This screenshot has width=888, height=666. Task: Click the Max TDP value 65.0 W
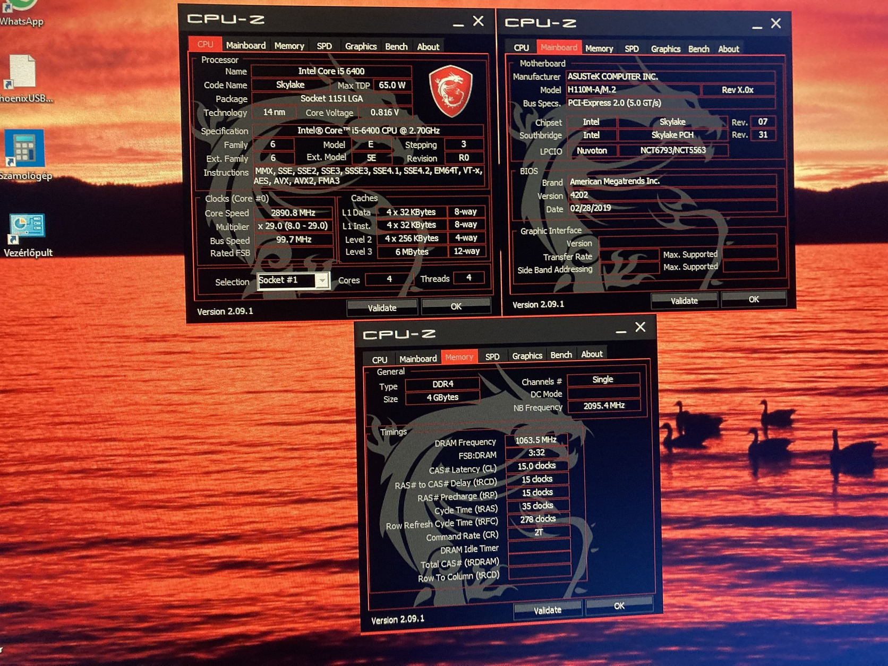click(x=392, y=85)
